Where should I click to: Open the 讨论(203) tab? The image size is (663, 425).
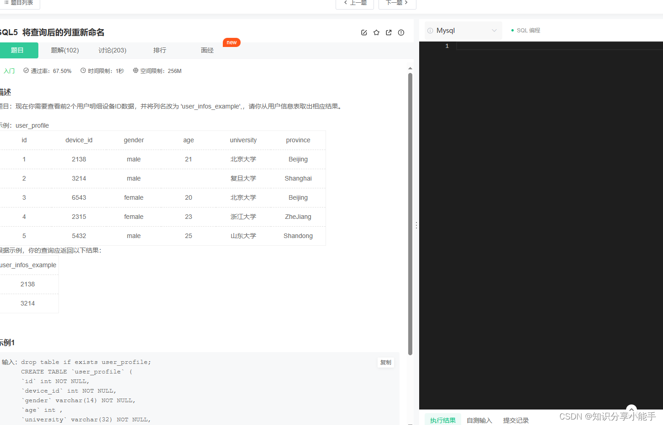pyautogui.click(x=112, y=50)
